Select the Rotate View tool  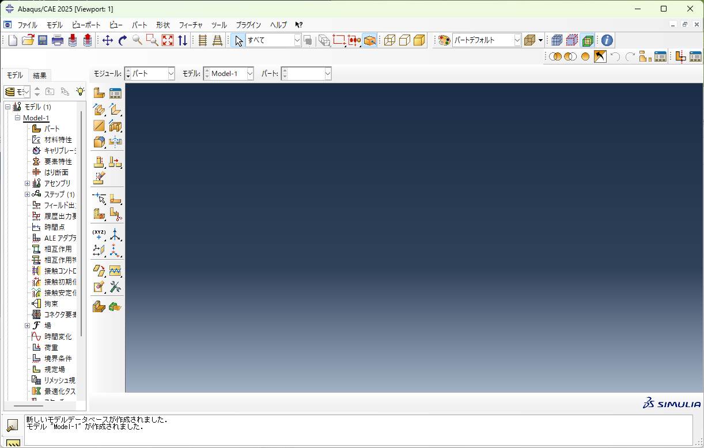click(122, 40)
